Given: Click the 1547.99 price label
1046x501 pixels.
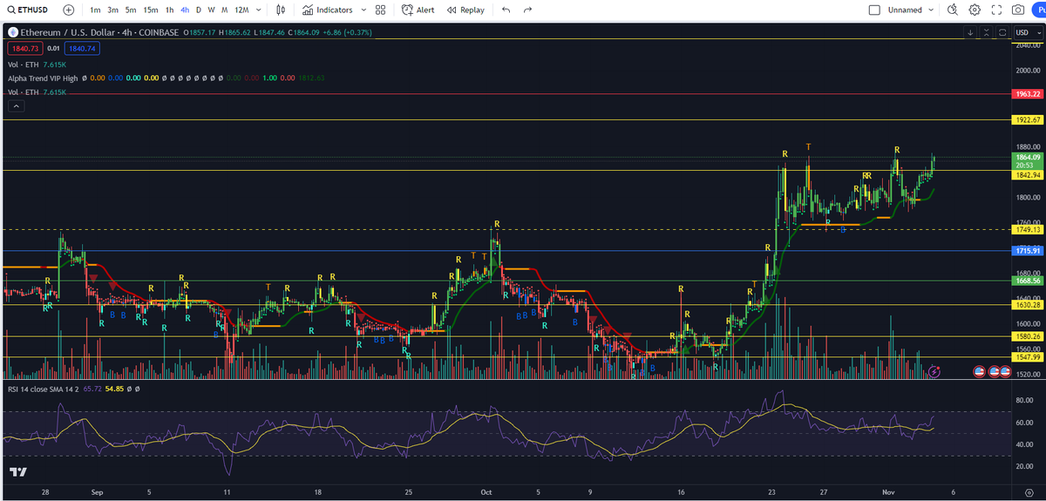Looking at the screenshot, I should (x=1029, y=356).
